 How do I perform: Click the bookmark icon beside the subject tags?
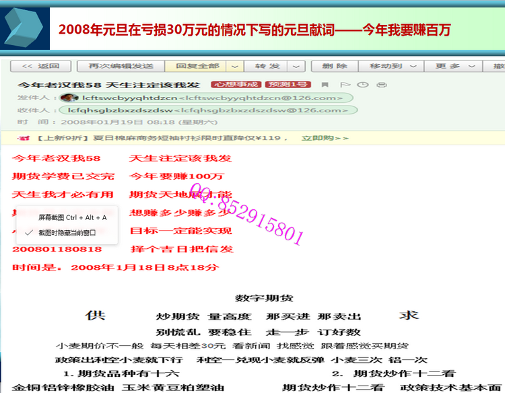pos(325,85)
